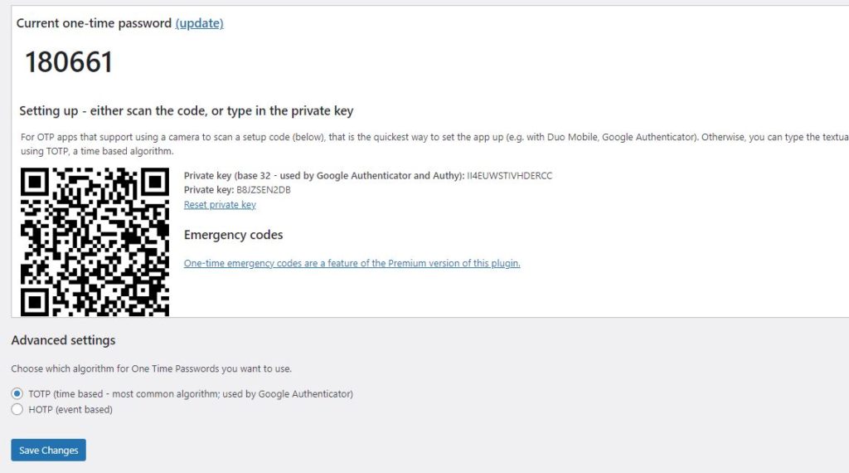
Task: Open the Premium one-time emergency codes link
Action: [352, 263]
